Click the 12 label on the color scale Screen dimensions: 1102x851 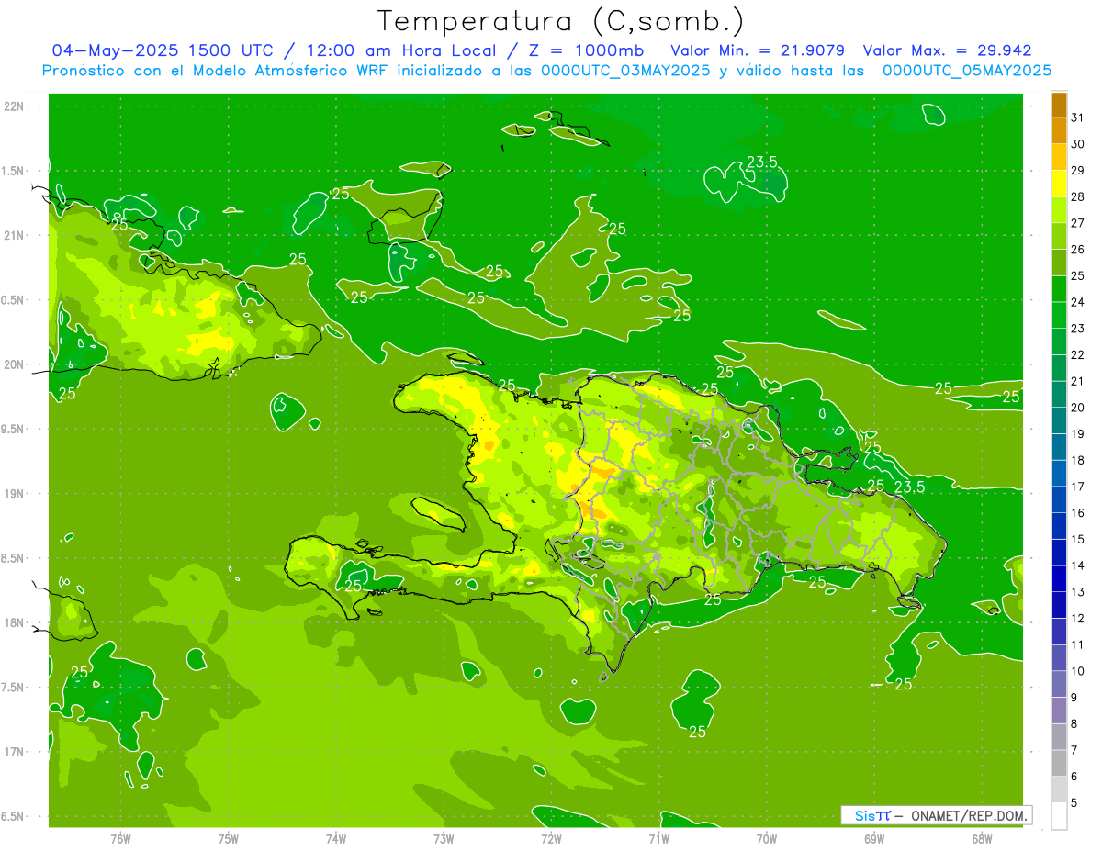pos(1078,618)
